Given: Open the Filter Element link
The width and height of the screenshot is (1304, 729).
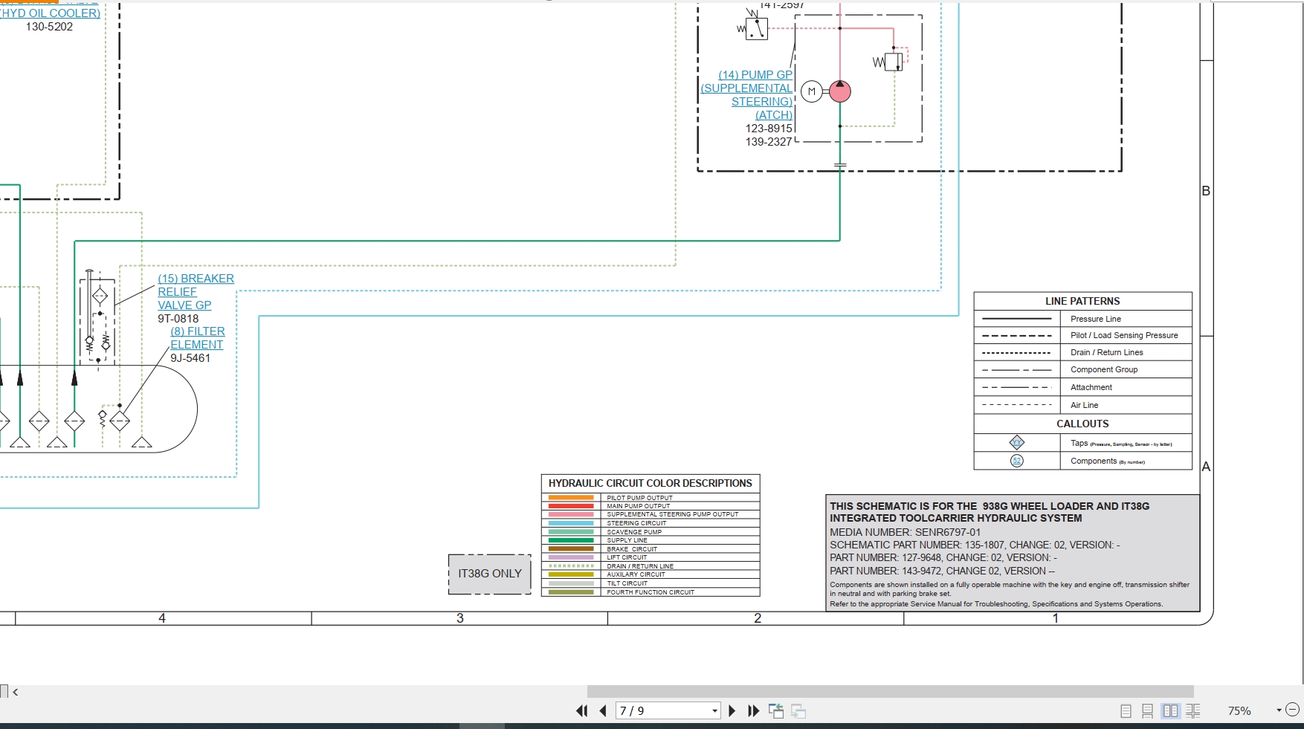Looking at the screenshot, I should pos(197,338).
